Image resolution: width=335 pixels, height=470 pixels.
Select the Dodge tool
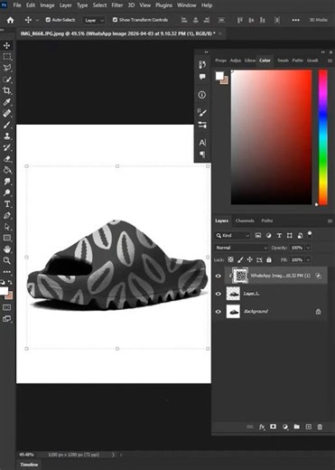6,193
